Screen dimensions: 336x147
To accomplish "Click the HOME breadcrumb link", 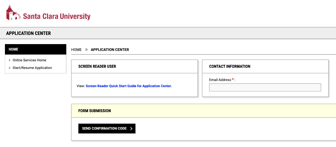I will click(x=76, y=50).
